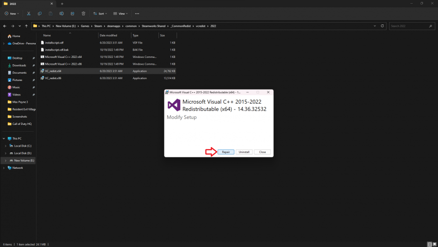Open the See more ellipsis menu

[137, 14]
